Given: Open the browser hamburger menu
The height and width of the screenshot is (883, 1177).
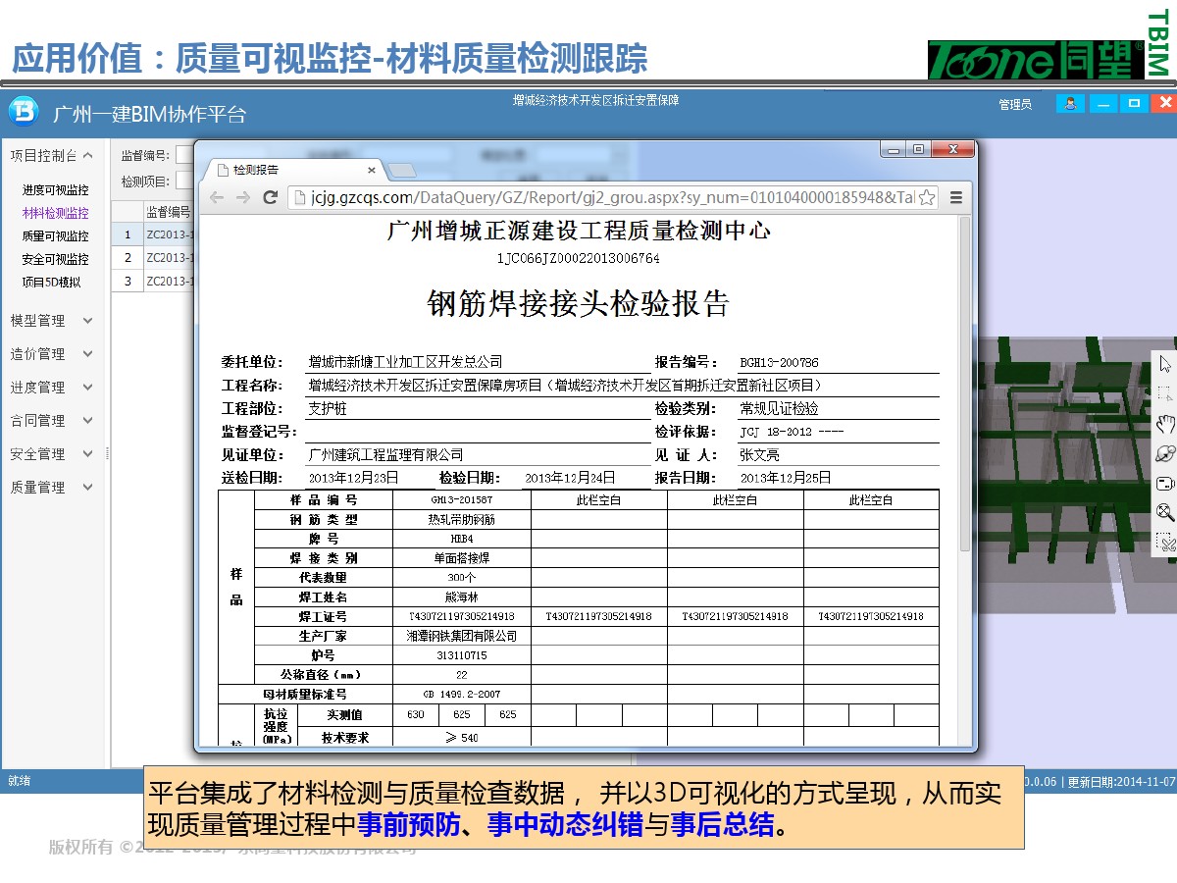Looking at the screenshot, I should [x=956, y=198].
